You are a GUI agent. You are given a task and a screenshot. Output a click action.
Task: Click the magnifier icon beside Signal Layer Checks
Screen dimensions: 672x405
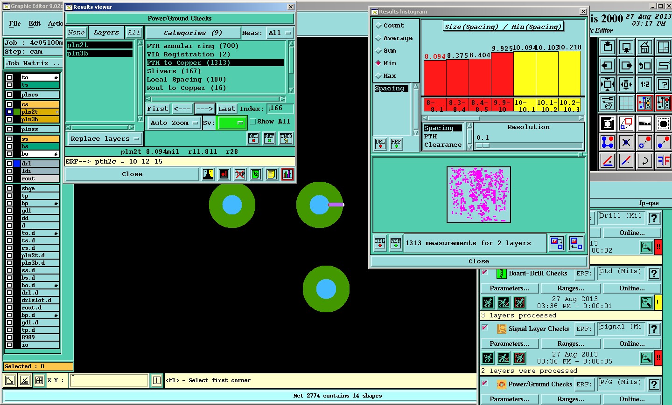tap(646, 358)
